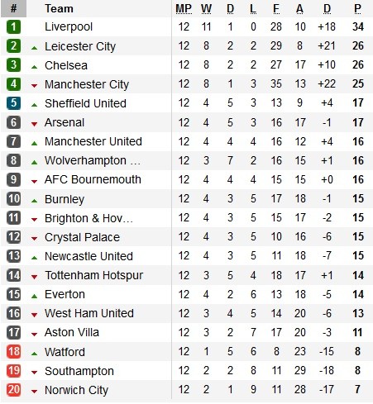Click the red down arrow beside Manchester City
This screenshot has width=373, height=404.
[34, 86]
